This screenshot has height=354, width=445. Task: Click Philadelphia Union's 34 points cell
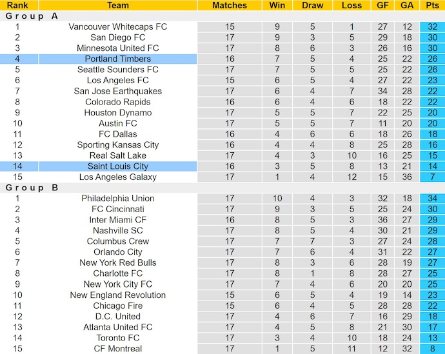(432, 198)
